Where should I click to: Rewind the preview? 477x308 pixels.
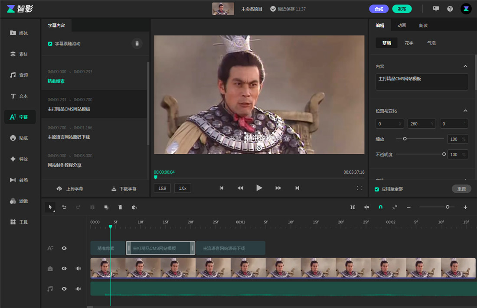pos(240,188)
